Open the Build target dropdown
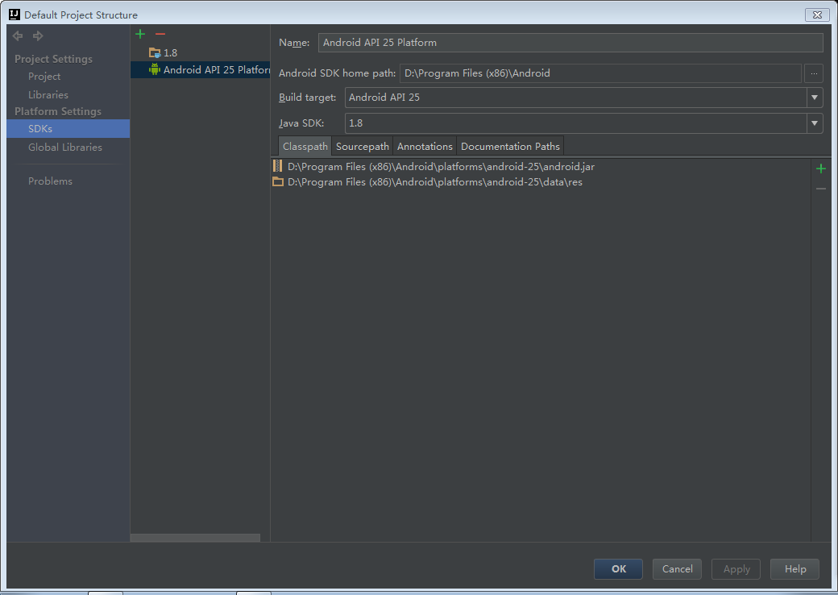 coord(814,98)
